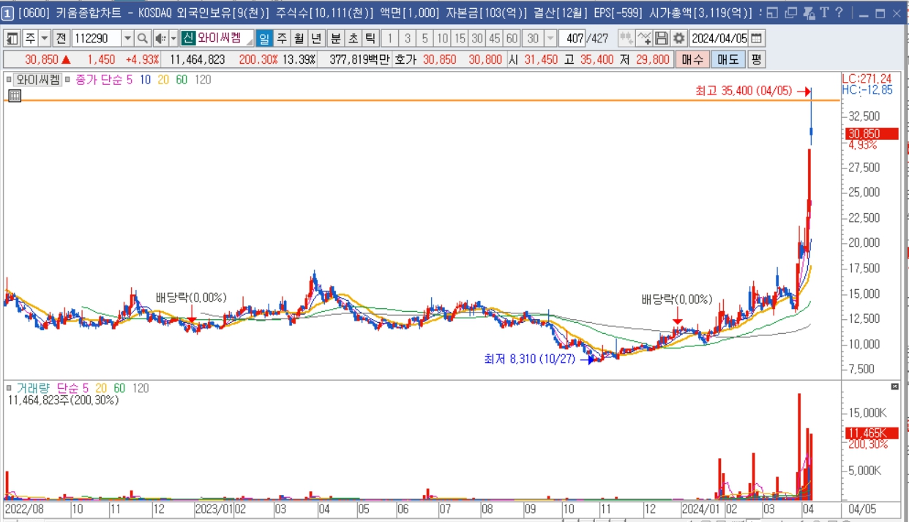Click the magnifier stock search icon

point(143,39)
